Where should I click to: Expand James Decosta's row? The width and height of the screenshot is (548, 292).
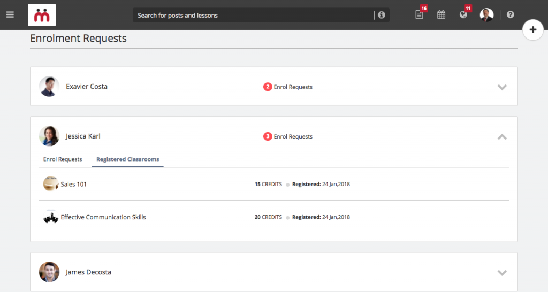pos(502,272)
